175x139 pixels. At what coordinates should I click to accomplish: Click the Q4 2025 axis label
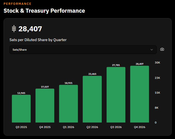(45, 127)
